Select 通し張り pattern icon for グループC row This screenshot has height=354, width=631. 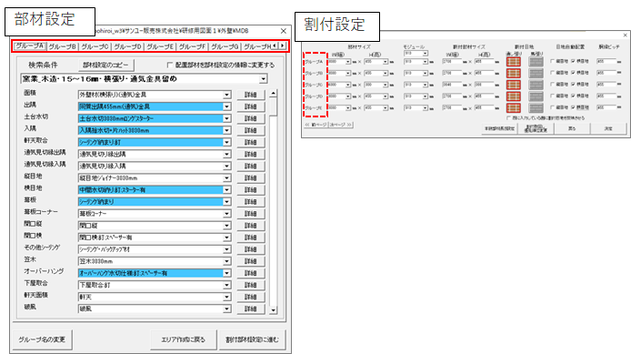tap(513, 85)
